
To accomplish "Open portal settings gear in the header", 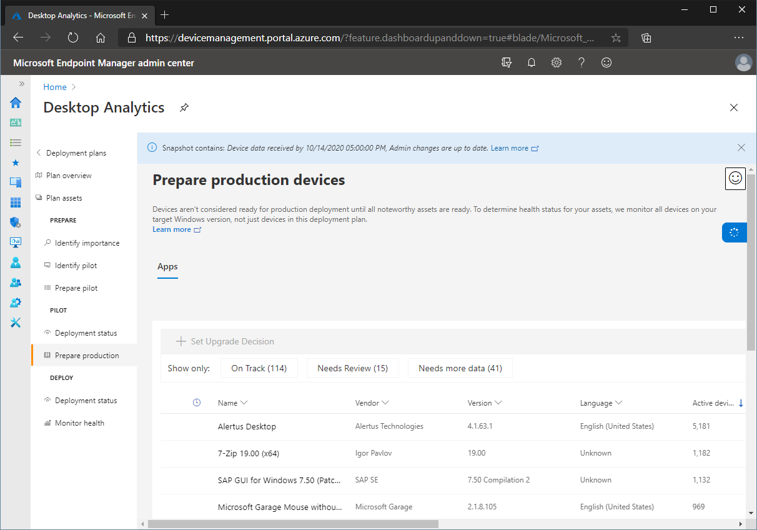I will click(x=557, y=62).
